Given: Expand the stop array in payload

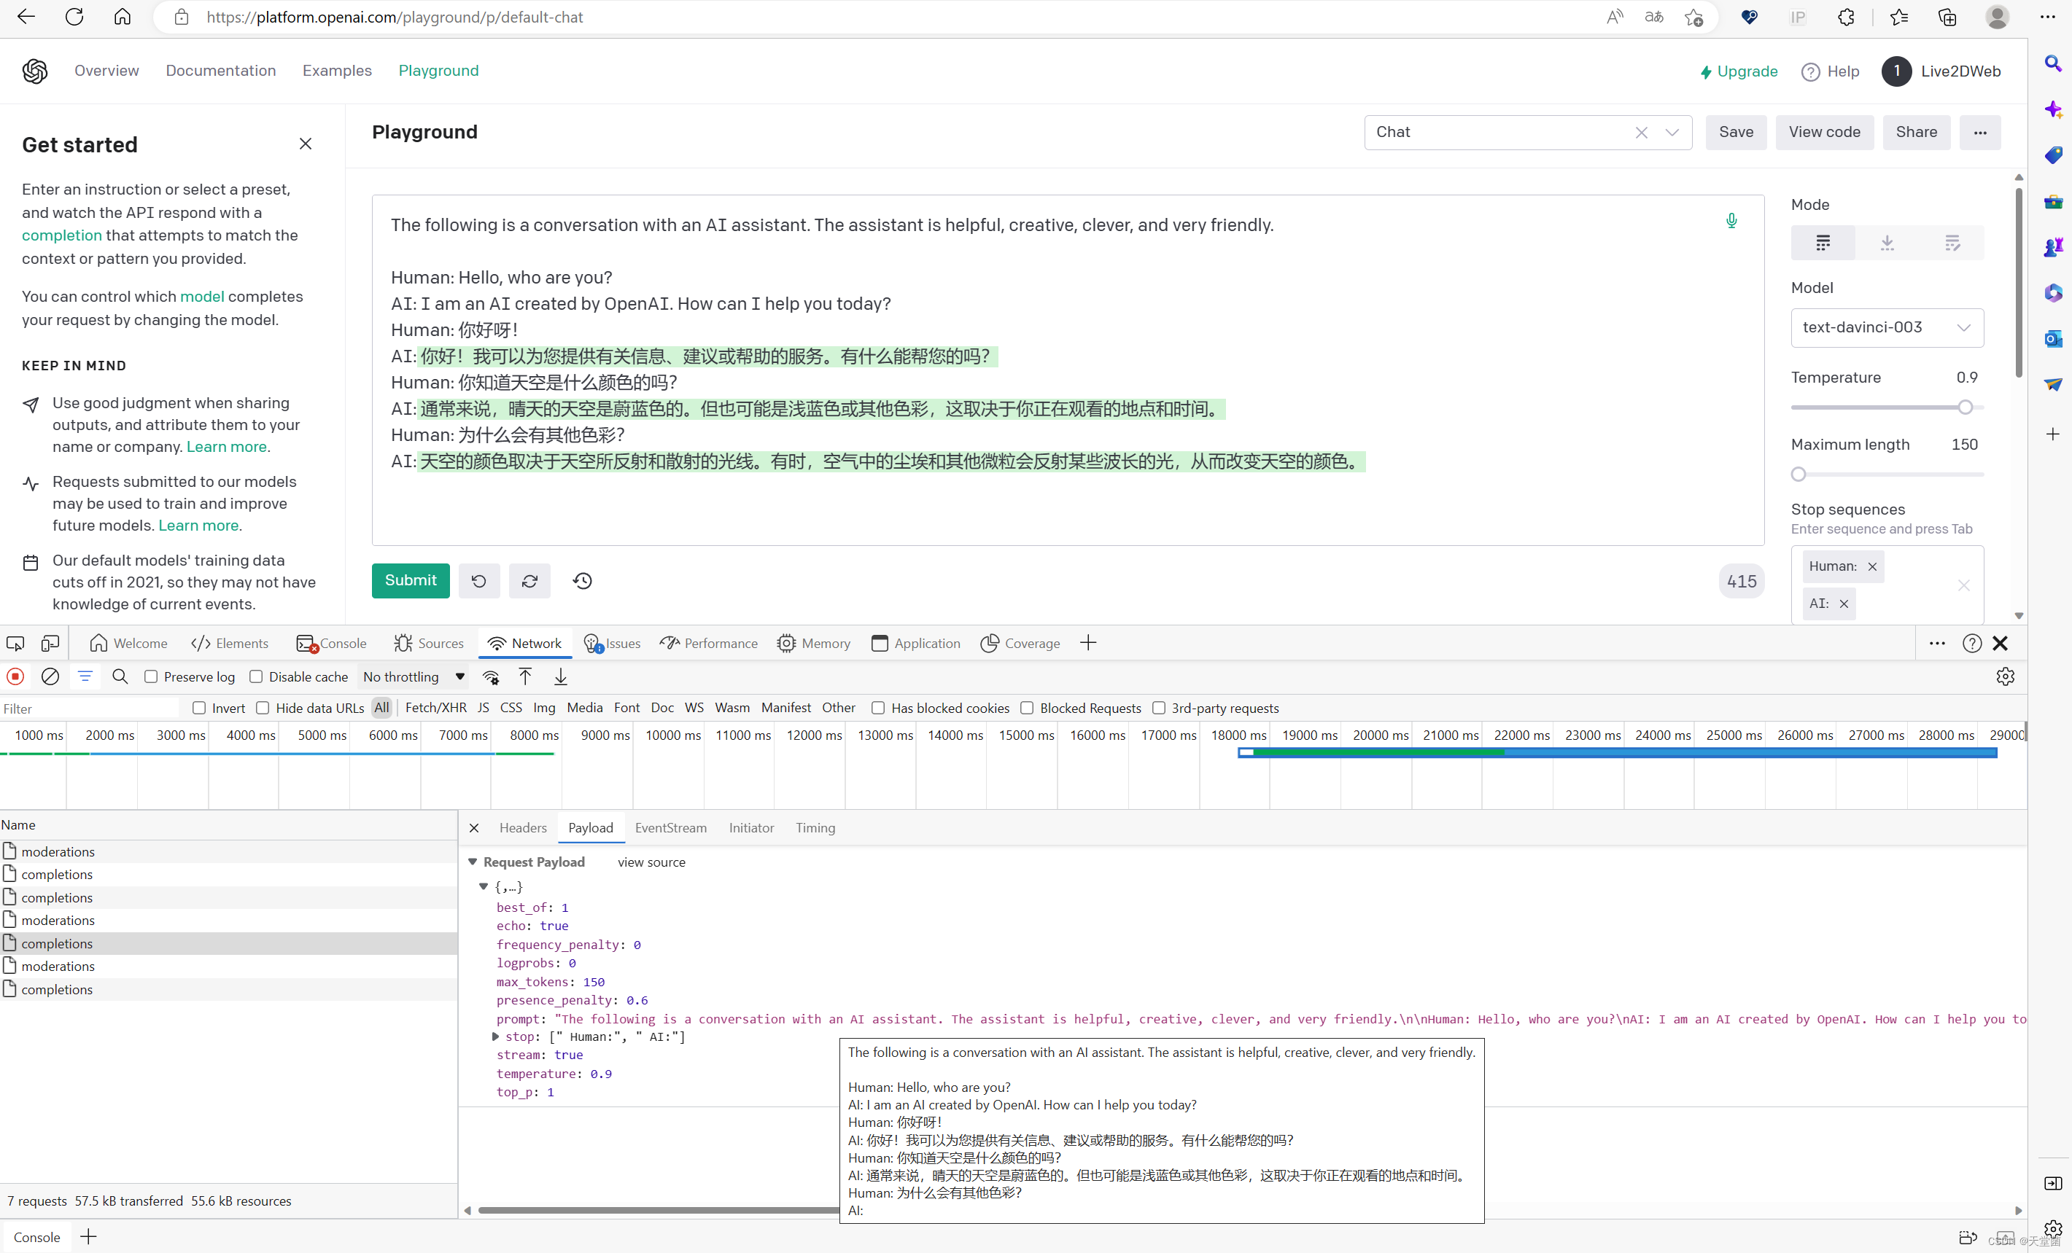Looking at the screenshot, I should pyautogui.click(x=495, y=1037).
